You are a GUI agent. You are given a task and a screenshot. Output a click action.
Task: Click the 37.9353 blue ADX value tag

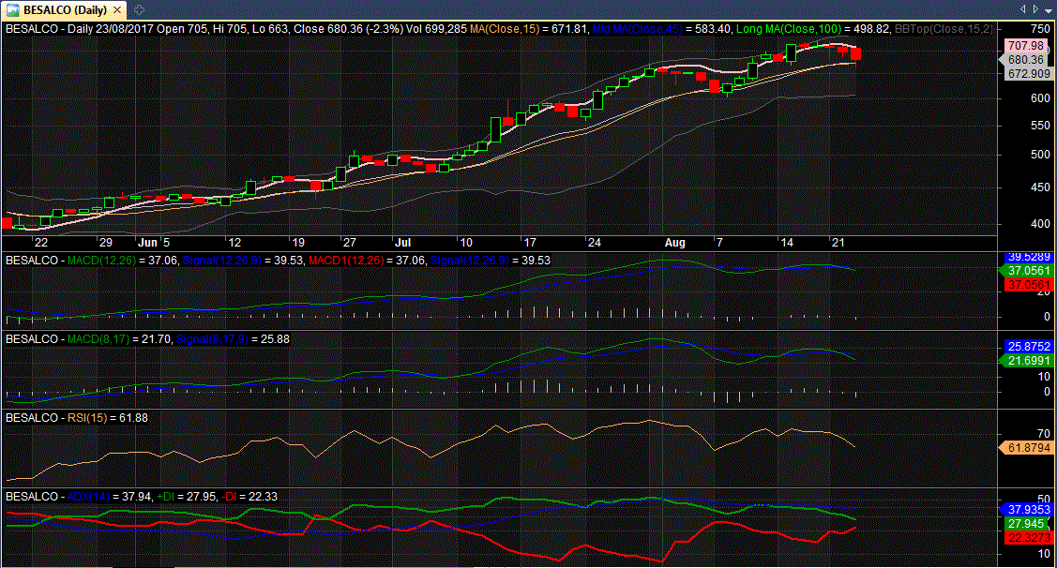point(1029,509)
